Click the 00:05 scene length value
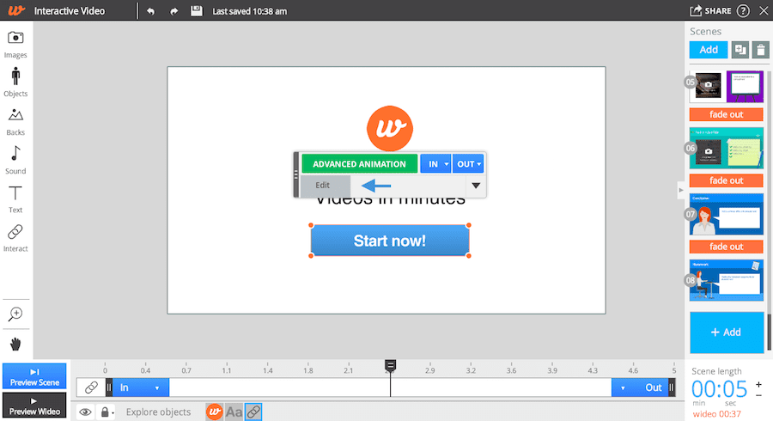The height and width of the screenshot is (421, 773). point(719,389)
